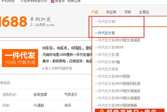Viewport: 167px width, 112px height.
Task: Follow the 进入1688代销市场 link
Action: click(x=58, y=68)
